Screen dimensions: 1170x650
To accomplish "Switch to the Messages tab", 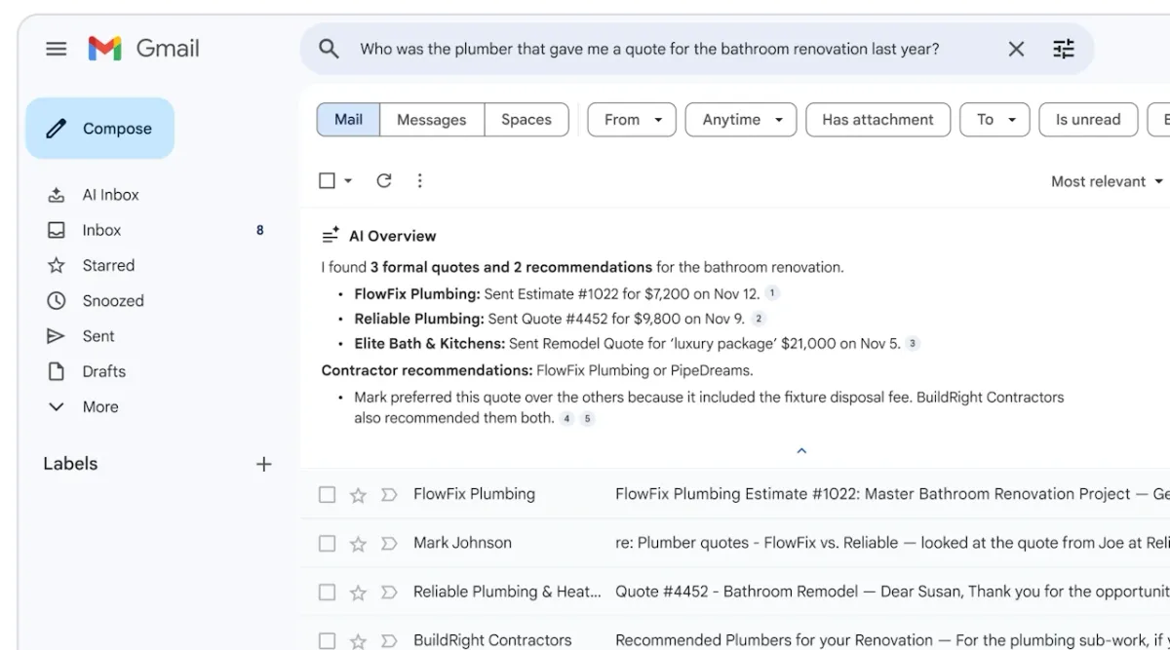I will pyautogui.click(x=432, y=119).
